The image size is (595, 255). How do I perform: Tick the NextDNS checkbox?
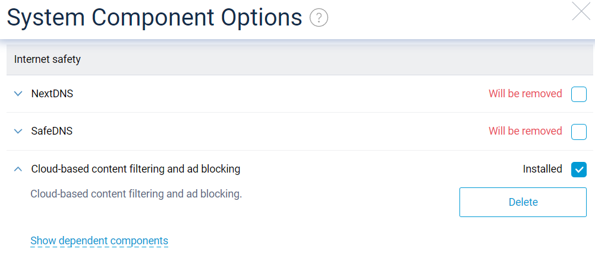pos(578,94)
